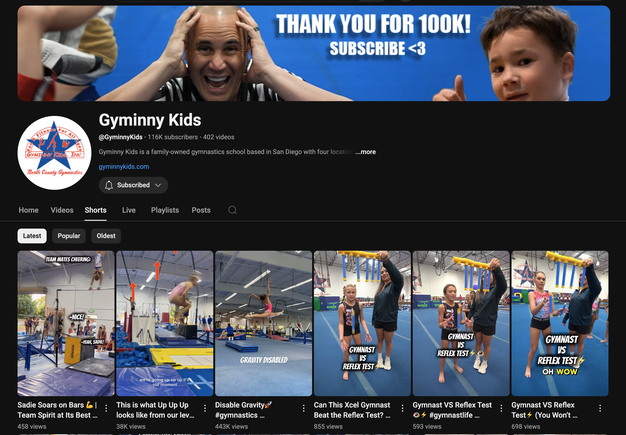Click the chevron arrow on the Subscribed button
Viewport: 626px width, 435px height.
pyautogui.click(x=158, y=185)
